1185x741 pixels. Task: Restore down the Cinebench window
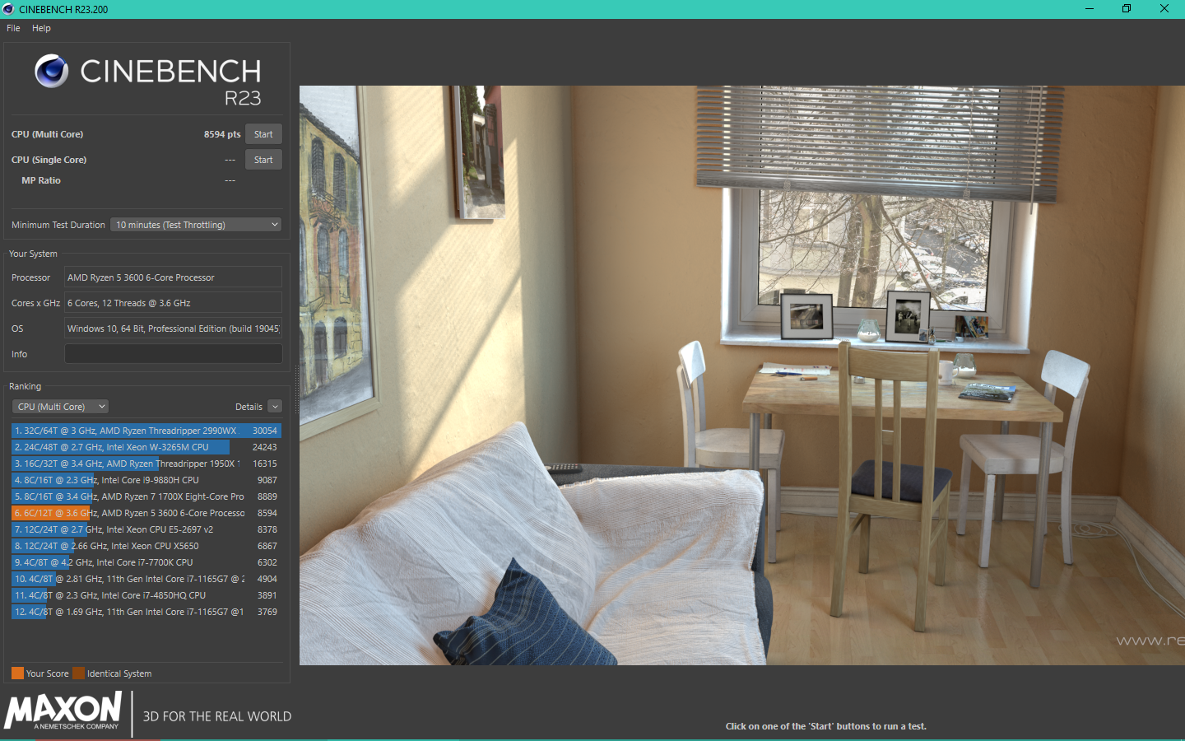point(1127,9)
